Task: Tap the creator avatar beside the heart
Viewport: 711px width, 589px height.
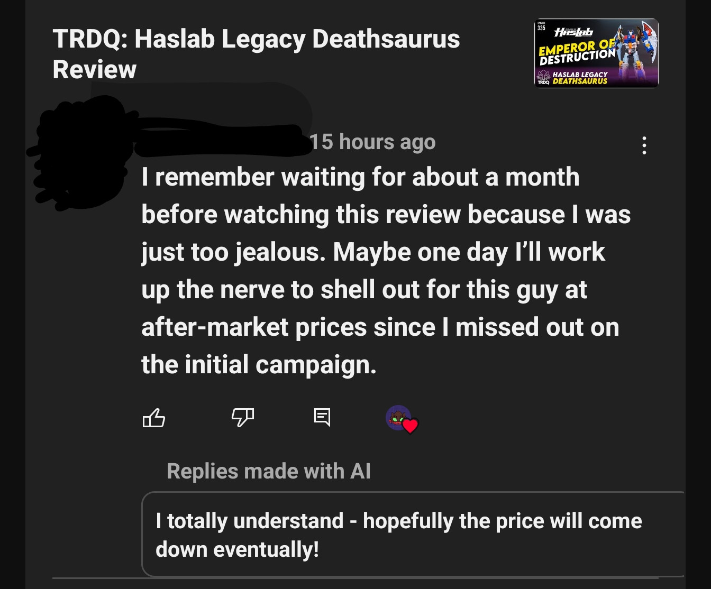Action: (x=398, y=418)
